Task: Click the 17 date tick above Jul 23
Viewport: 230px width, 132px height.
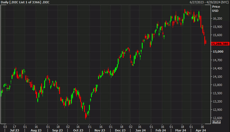Action: click(14, 127)
